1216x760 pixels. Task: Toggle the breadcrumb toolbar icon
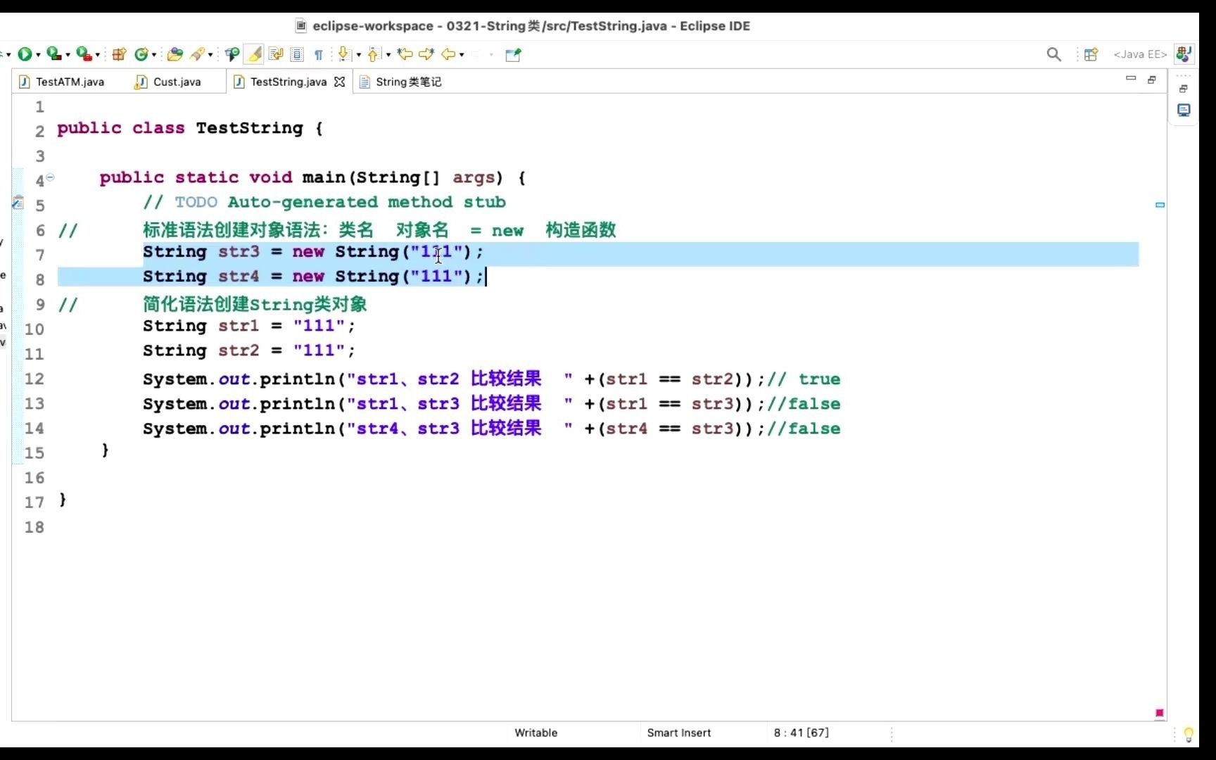point(232,54)
